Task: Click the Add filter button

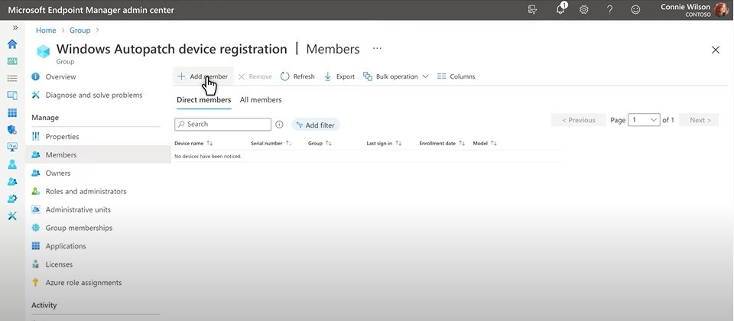Action: tap(316, 125)
